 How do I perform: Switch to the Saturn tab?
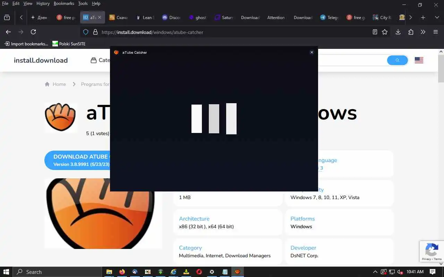224,17
